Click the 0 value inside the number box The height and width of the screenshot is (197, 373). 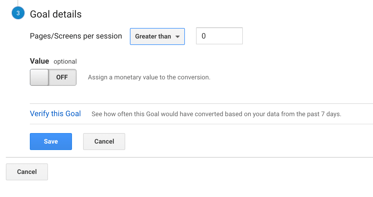coord(204,36)
